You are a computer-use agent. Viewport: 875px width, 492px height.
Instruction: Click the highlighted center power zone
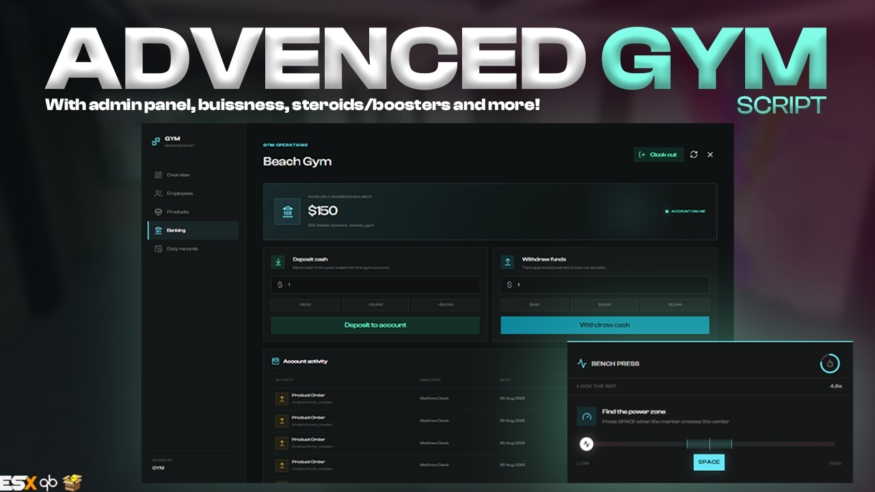coord(709,444)
